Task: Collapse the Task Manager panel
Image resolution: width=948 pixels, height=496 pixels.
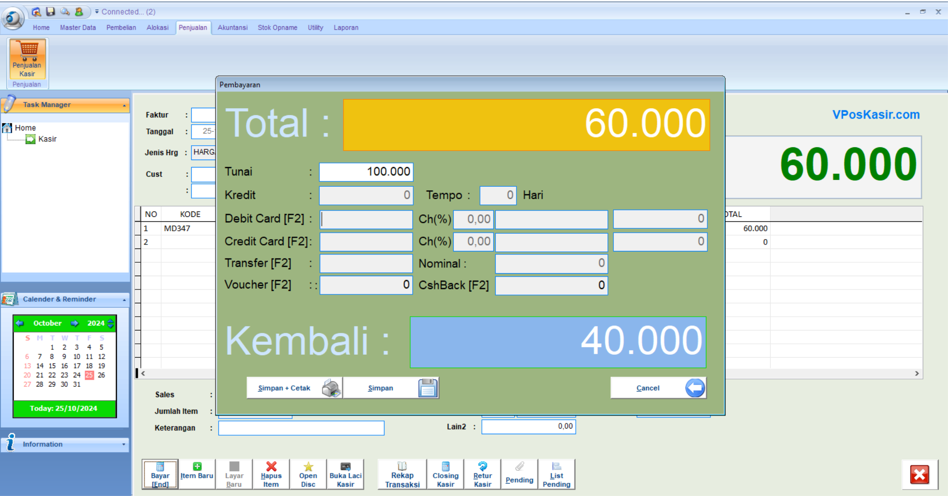Action: coord(124,105)
